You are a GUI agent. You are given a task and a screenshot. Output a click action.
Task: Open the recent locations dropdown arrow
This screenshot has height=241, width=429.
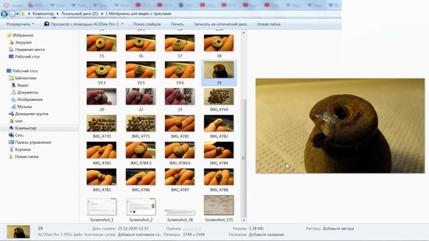pyautogui.click(x=17, y=13)
